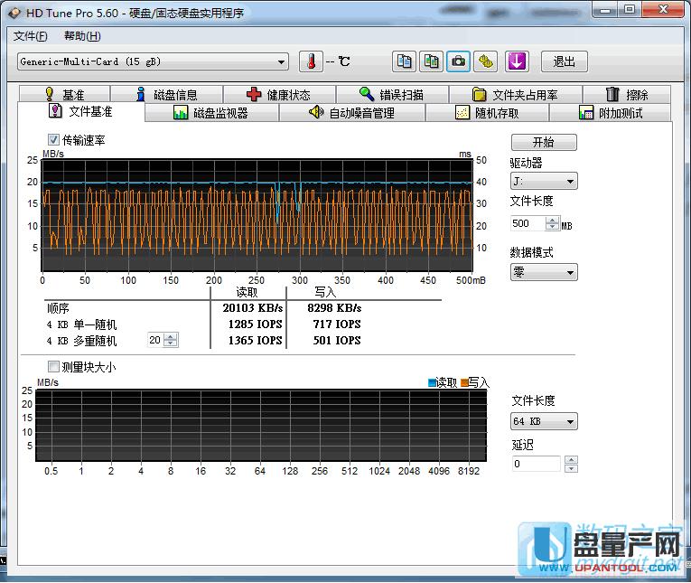Open the options settings toolbar icon
Screen dimensions: 691x583
tap(487, 61)
